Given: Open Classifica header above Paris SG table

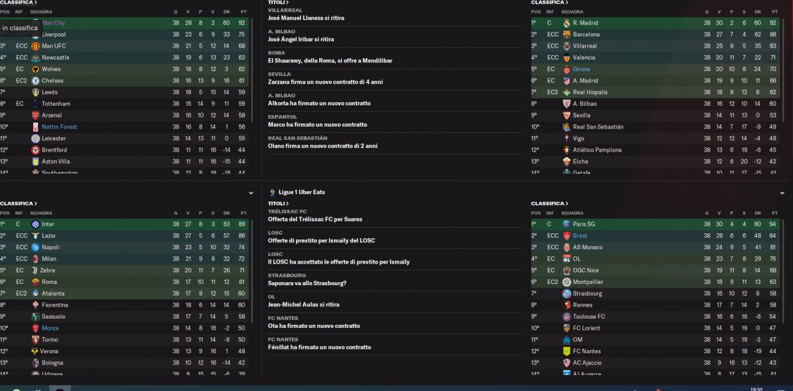Looking at the screenshot, I should (x=549, y=204).
